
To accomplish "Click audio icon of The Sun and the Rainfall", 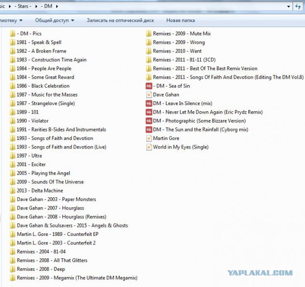I will 149,130.
